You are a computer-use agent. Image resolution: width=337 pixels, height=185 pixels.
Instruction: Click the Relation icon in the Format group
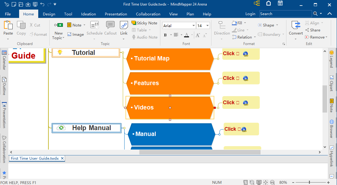point(234,37)
